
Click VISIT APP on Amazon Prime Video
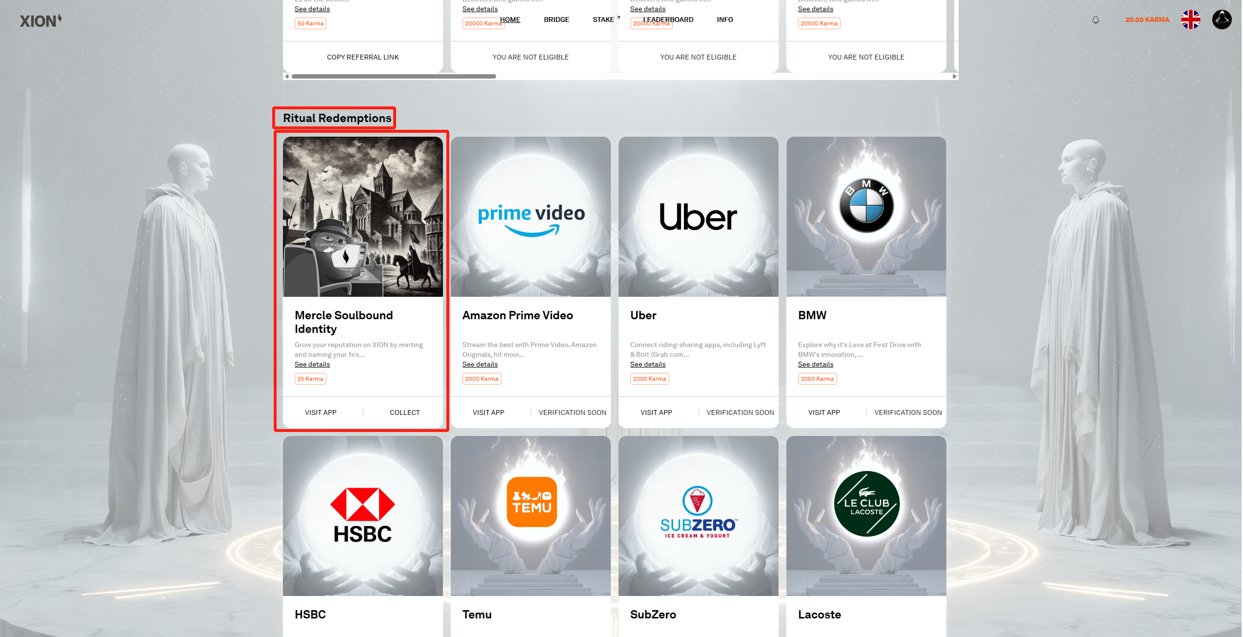489,412
